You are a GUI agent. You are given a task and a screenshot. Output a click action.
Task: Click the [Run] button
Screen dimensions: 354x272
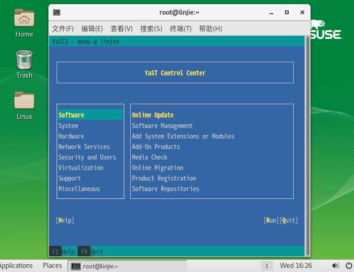click(271, 220)
